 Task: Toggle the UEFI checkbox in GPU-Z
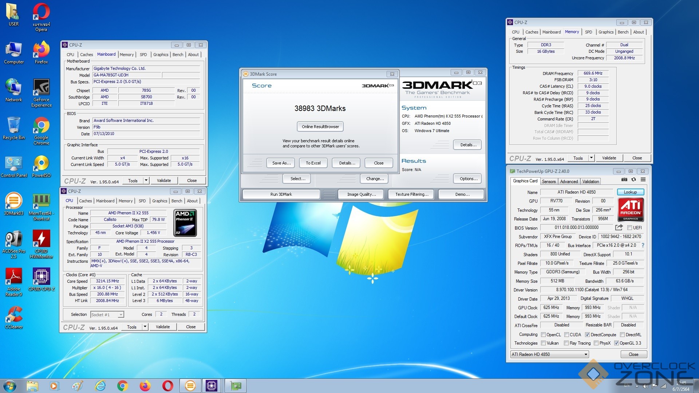point(629,228)
